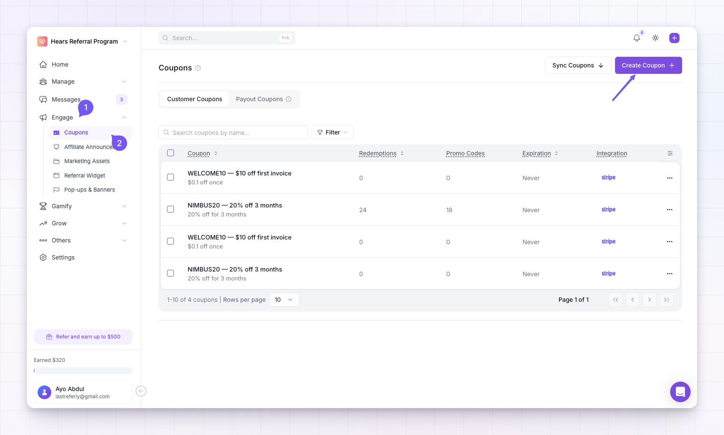Go to the first page of coupons
This screenshot has width=724, height=435.
(615, 300)
